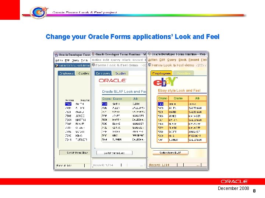Open the Record menu in the middle BLAF window

point(138,60)
